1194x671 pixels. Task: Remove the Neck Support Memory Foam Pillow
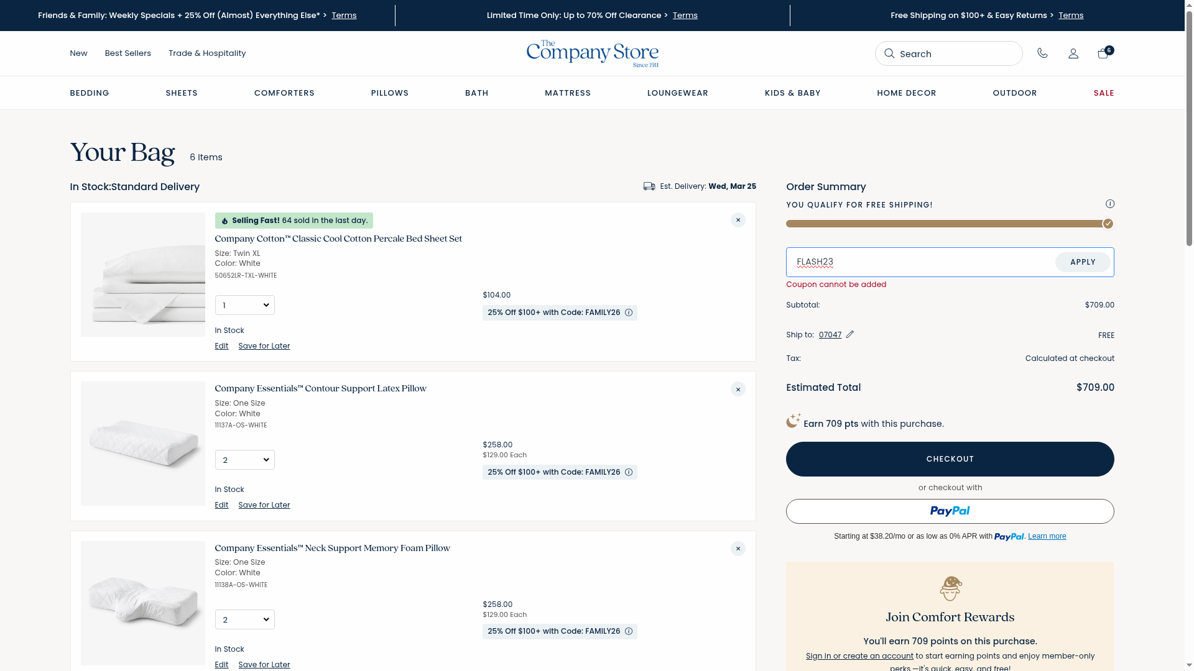click(738, 549)
